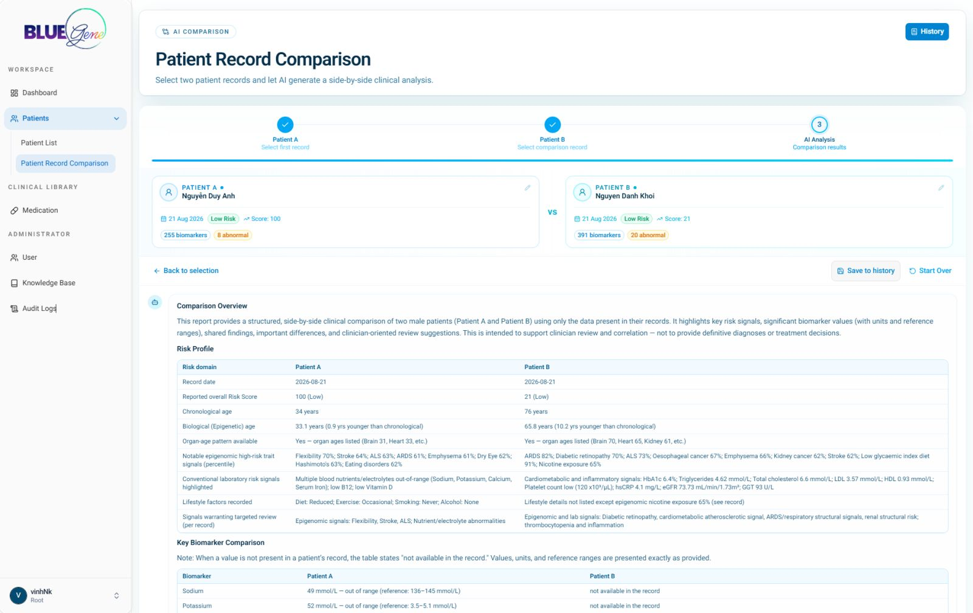
Task: Open comparison History
Action: pos(927,32)
